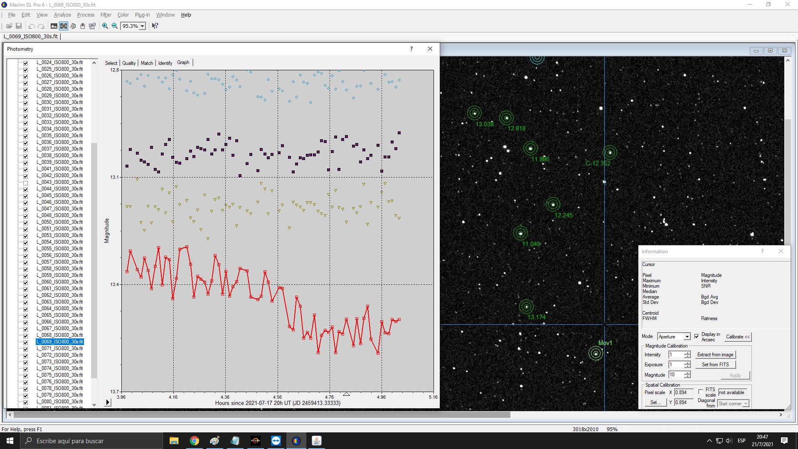
Task: Click the Zoom Out magnifier icon
Action: click(x=115, y=26)
